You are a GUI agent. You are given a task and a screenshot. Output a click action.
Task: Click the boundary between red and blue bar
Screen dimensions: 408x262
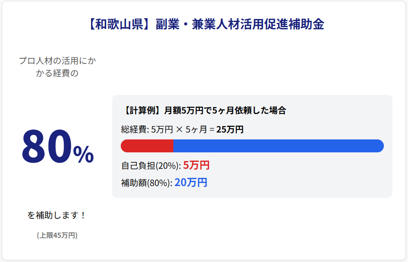pos(173,146)
